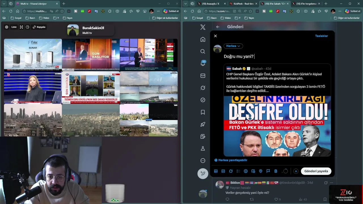Open new tab in right browser window

[326, 4]
